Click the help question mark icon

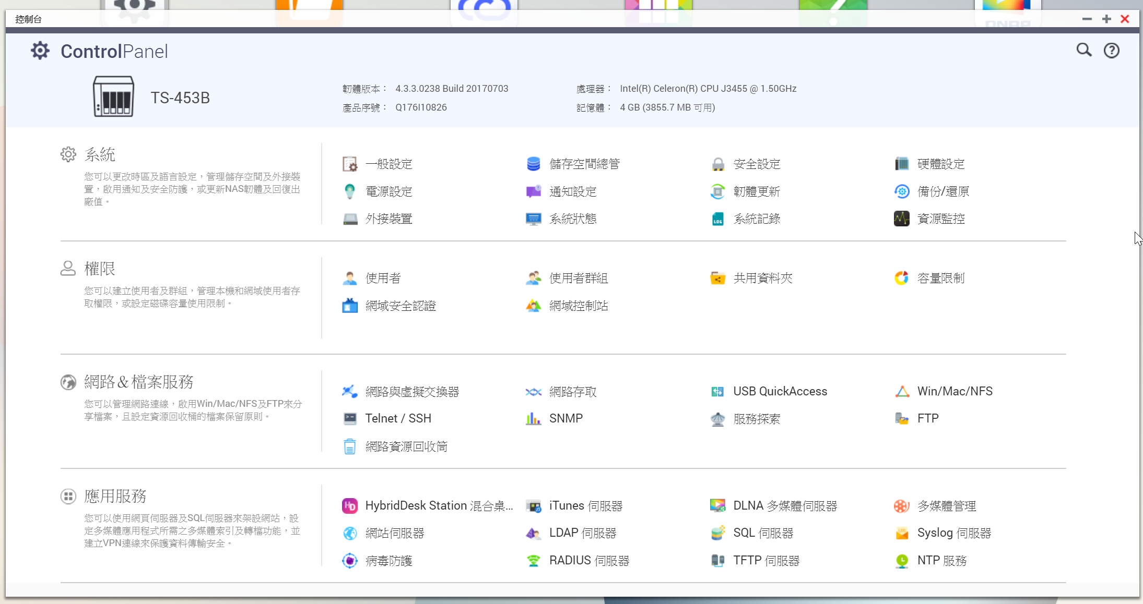pyautogui.click(x=1111, y=51)
